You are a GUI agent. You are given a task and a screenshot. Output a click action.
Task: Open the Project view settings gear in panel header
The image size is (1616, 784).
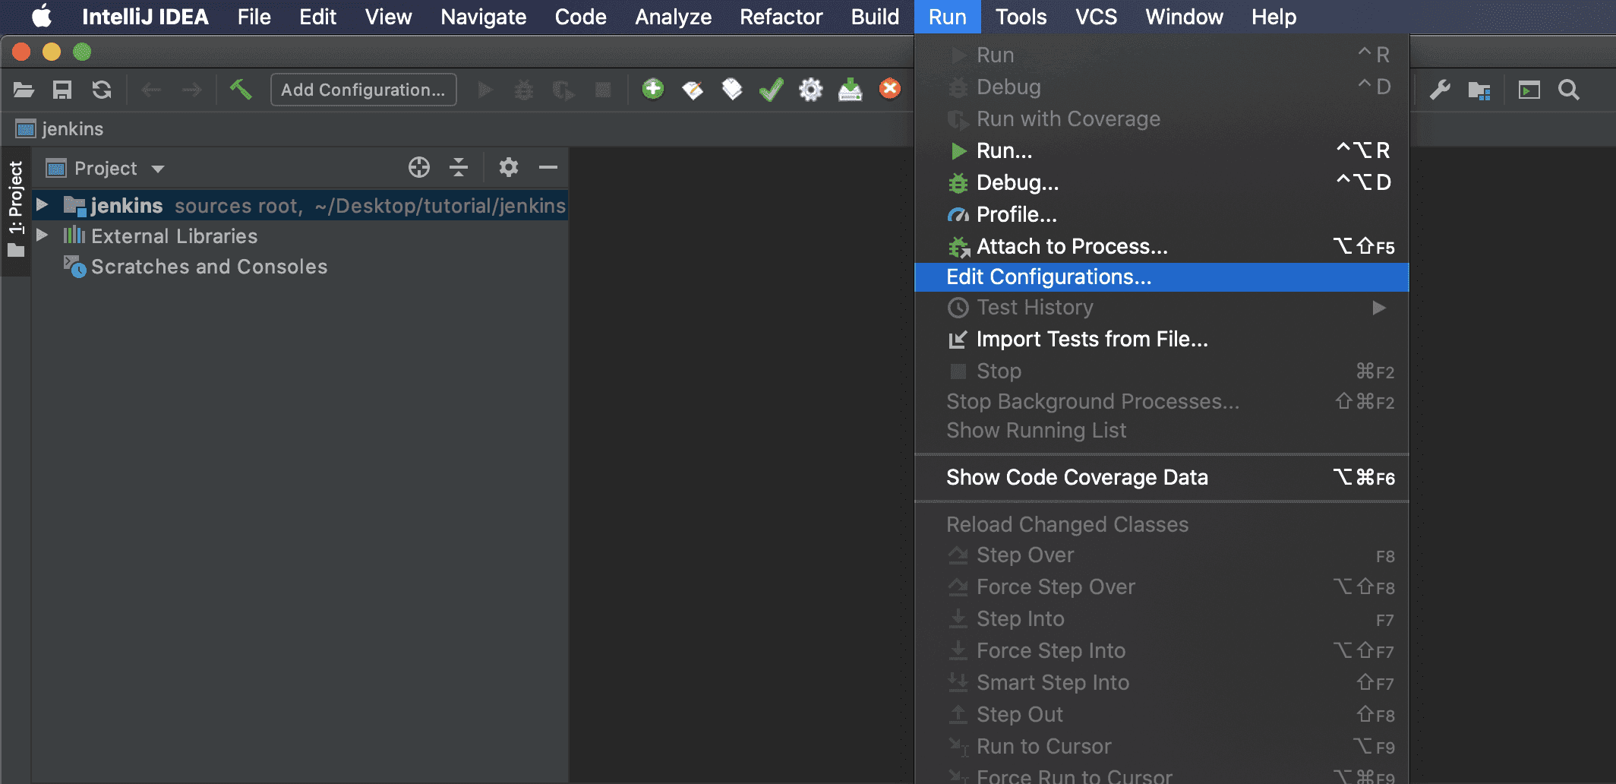point(507,168)
